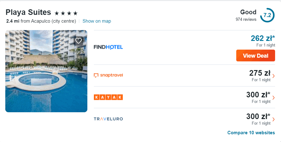Click the four-star hotel rating
Image resolution: width=281 pixels, height=142 pixels.
66,13
